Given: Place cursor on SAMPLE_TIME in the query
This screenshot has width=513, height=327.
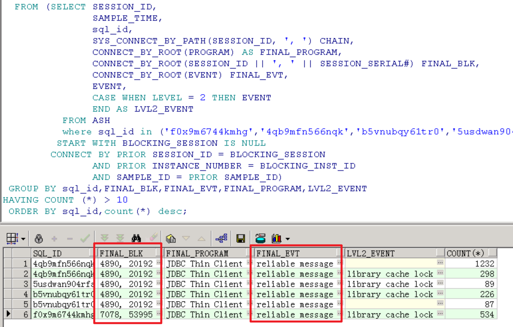Looking at the screenshot, I should [x=126, y=18].
